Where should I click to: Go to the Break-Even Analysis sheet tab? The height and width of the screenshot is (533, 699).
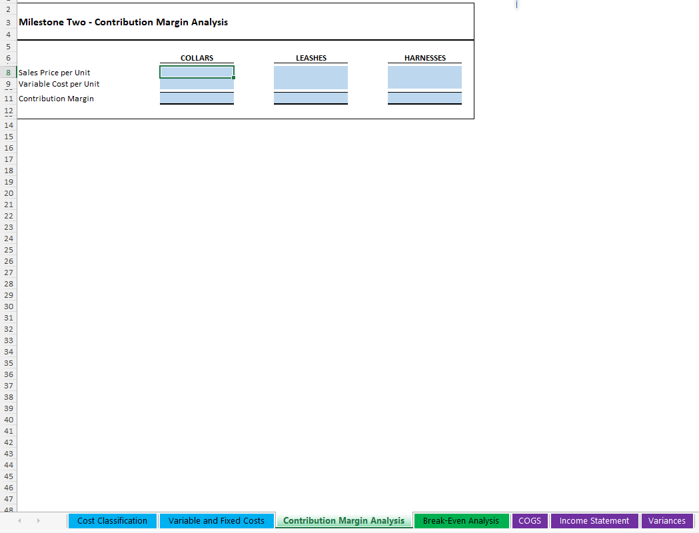(461, 520)
